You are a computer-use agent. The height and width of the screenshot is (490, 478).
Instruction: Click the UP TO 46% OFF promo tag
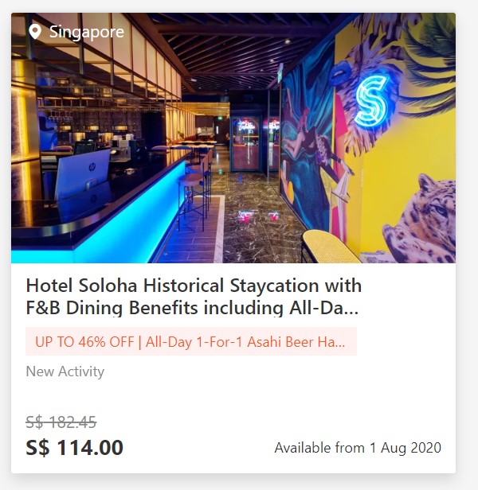[190, 342]
